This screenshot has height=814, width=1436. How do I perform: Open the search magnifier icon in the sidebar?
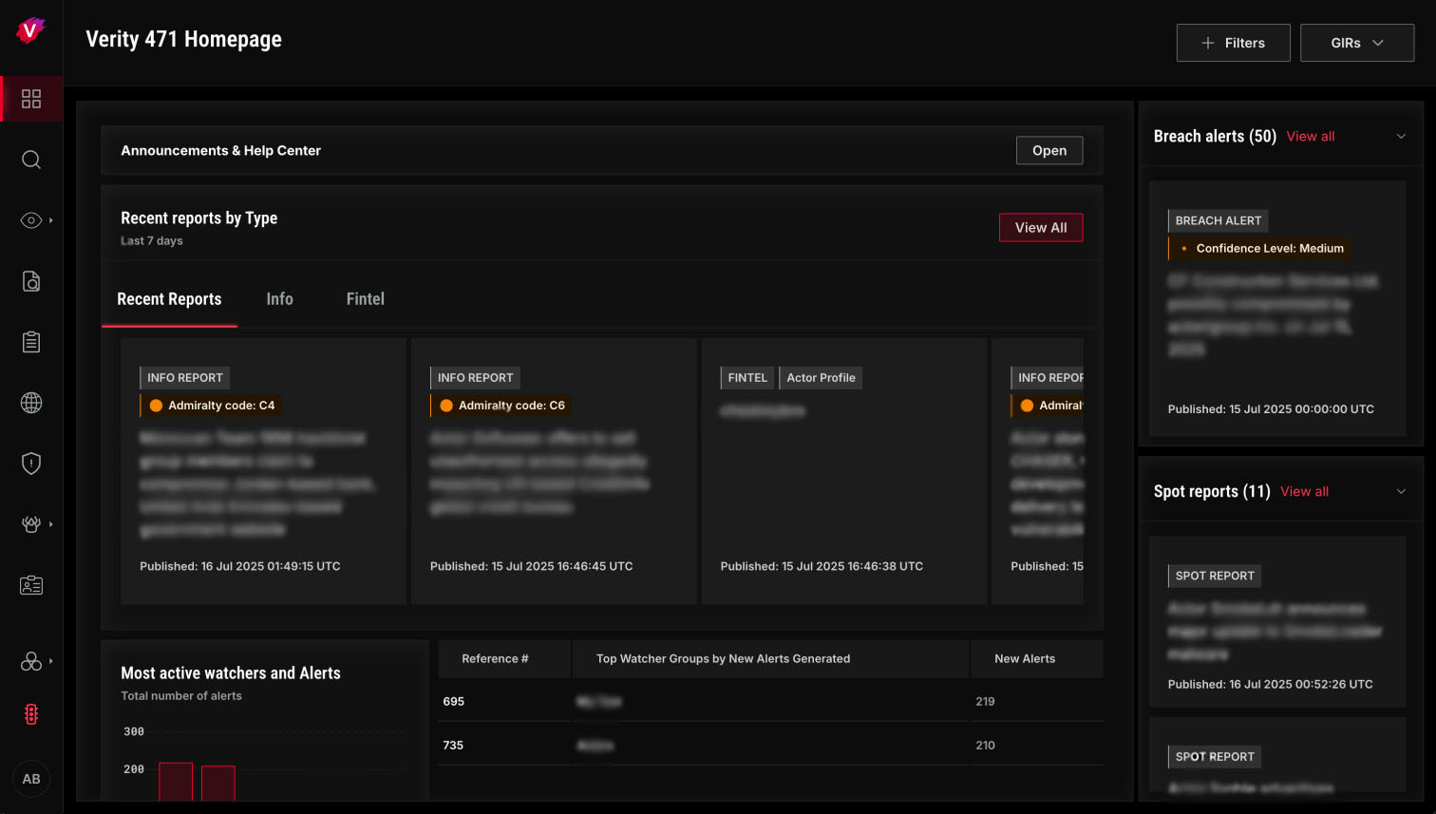click(x=31, y=160)
